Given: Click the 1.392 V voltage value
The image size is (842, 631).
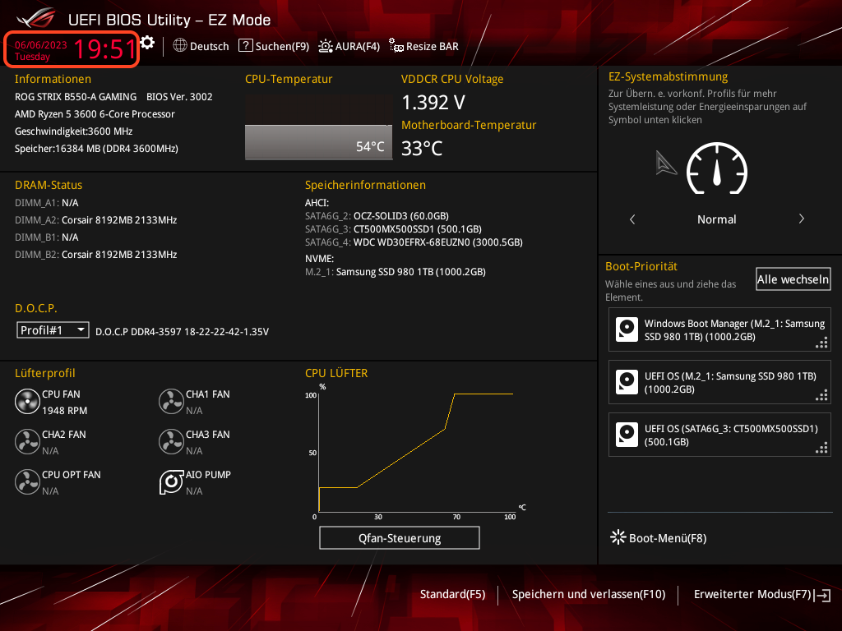Looking at the screenshot, I should [x=433, y=102].
